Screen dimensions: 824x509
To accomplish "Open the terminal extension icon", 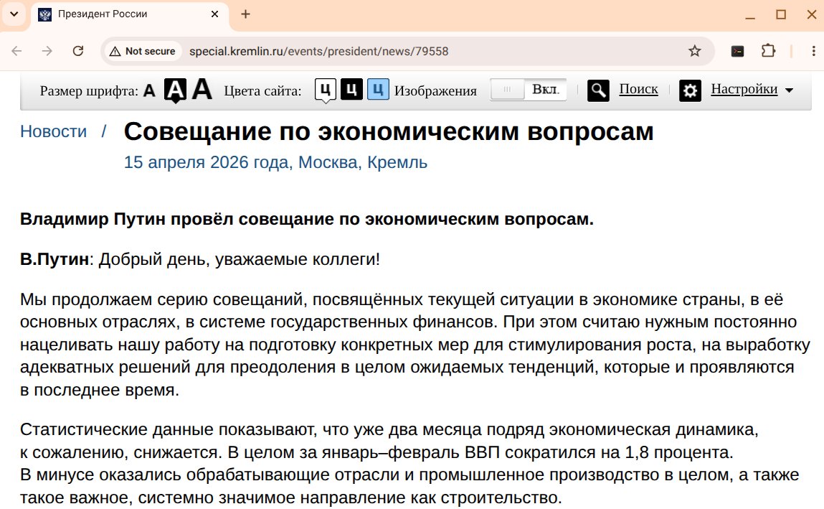I will 737,51.
